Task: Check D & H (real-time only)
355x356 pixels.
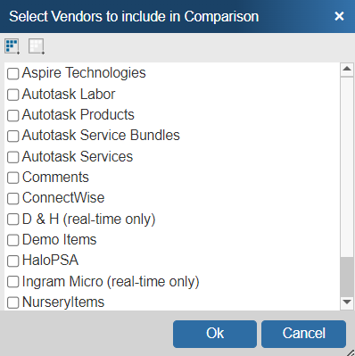Action: 13,219
